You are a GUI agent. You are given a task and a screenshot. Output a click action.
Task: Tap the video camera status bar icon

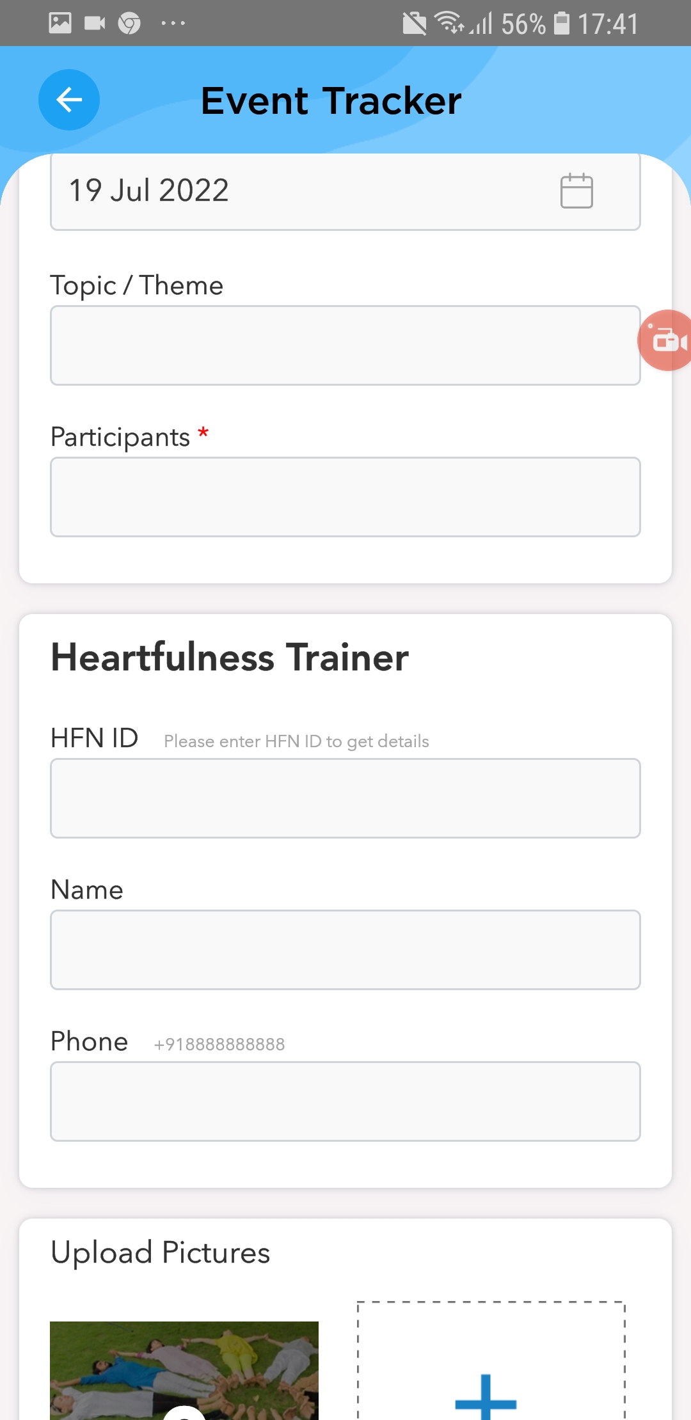tap(95, 24)
